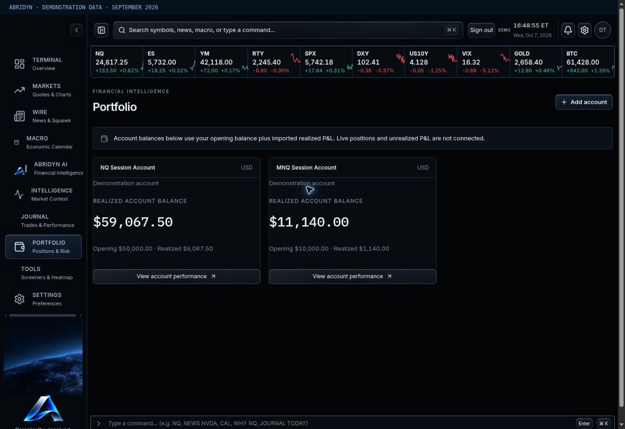
Task: Click the bottom command input field
Action: (341, 423)
